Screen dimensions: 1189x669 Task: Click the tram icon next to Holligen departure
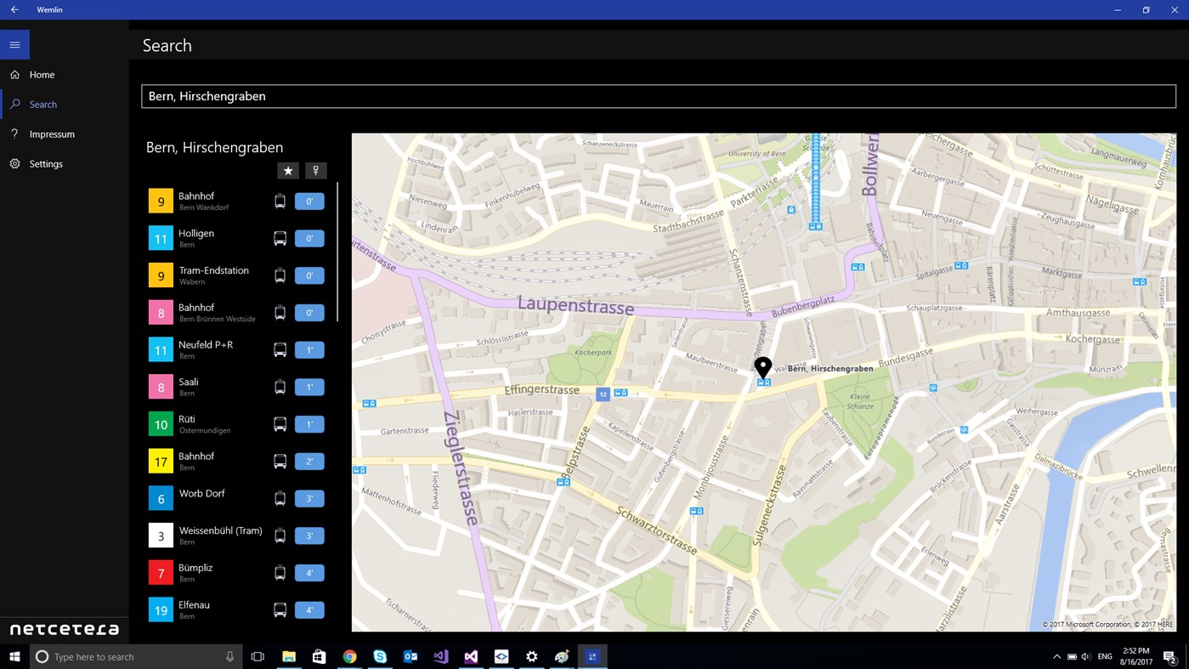coord(280,238)
